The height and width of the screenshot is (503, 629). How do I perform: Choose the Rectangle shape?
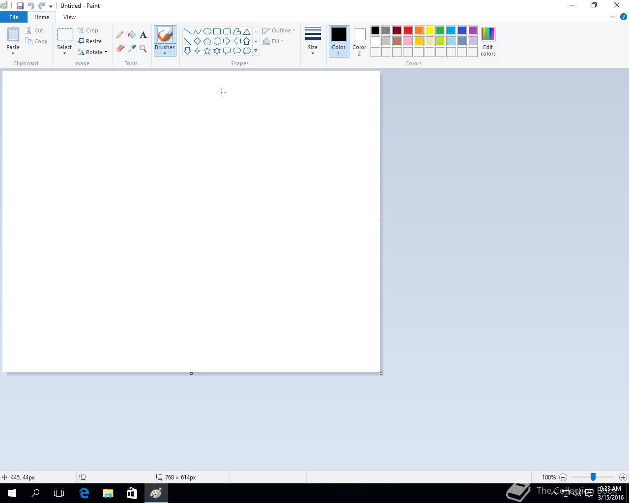click(x=217, y=31)
